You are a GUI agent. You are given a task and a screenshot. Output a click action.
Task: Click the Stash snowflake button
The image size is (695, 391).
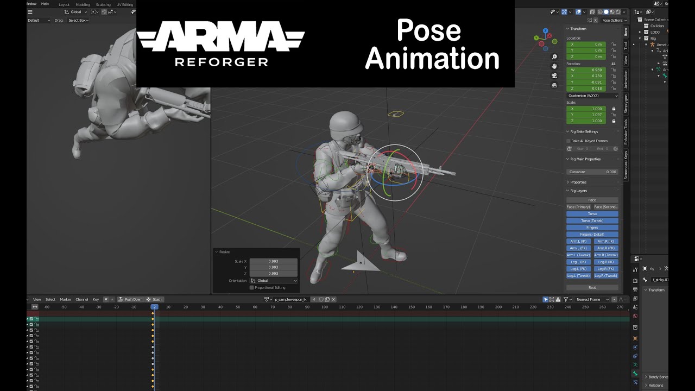click(154, 299)
